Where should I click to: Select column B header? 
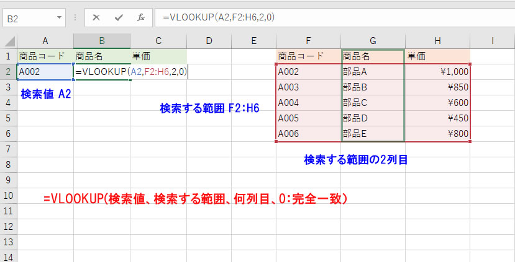click(102, 41)
